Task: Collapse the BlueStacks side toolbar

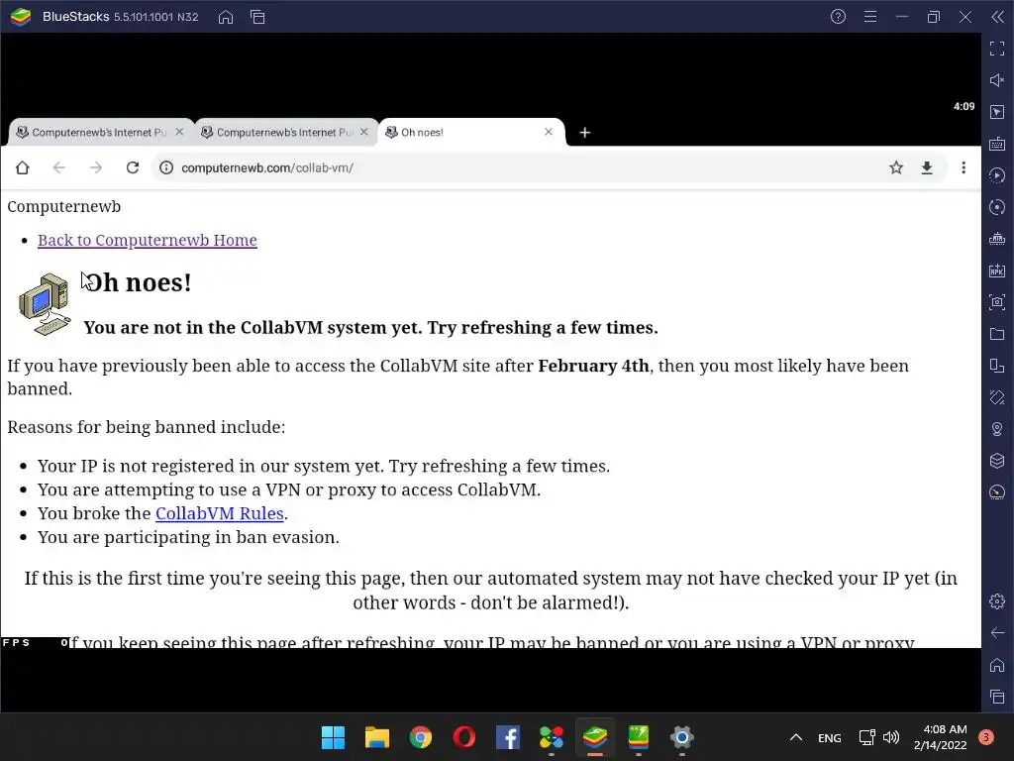Action: coord(997,17)
